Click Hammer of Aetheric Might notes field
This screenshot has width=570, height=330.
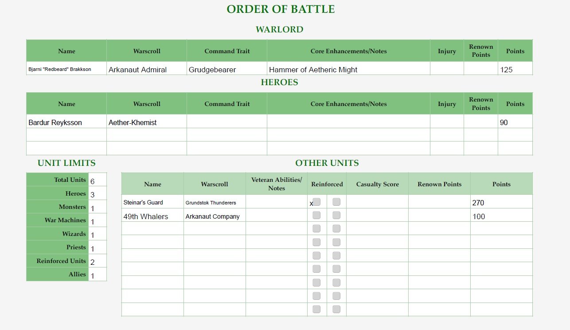(349, 69)
